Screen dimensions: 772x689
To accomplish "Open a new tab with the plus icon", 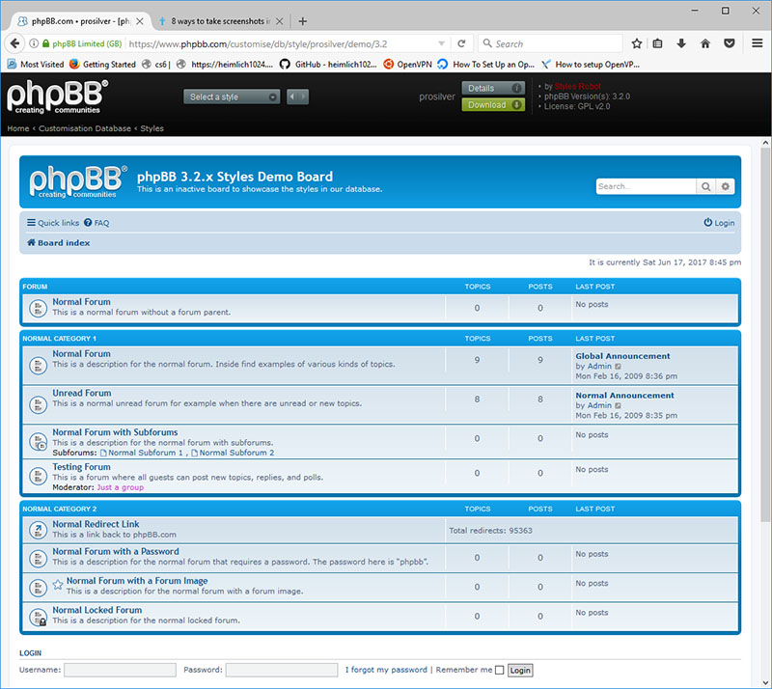I will (x=303, y=21).
